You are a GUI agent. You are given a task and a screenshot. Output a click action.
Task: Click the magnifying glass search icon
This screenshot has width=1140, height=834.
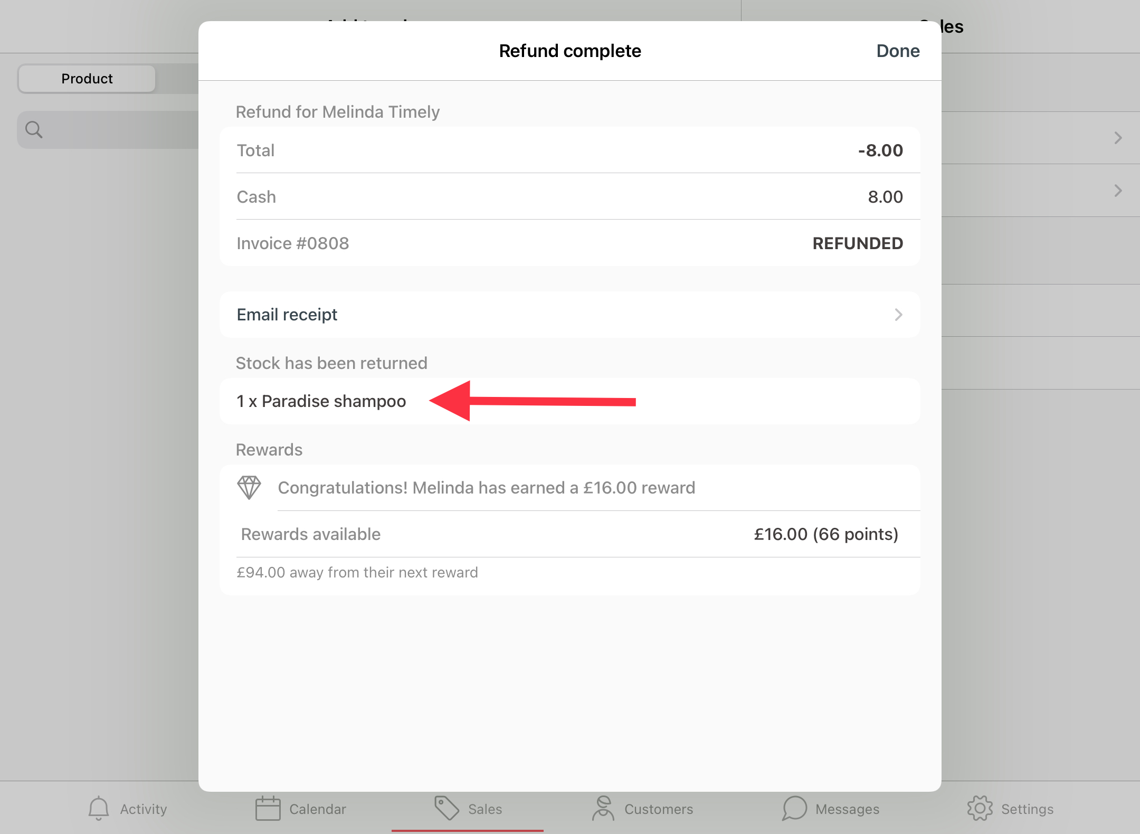(34, 129)
